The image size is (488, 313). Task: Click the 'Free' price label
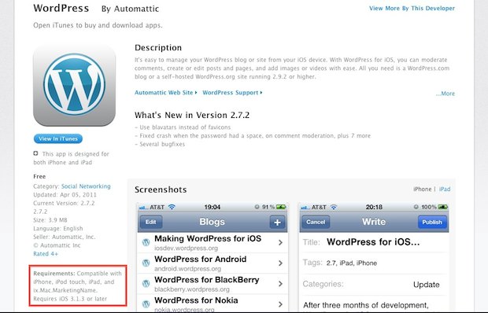(39, 176)
